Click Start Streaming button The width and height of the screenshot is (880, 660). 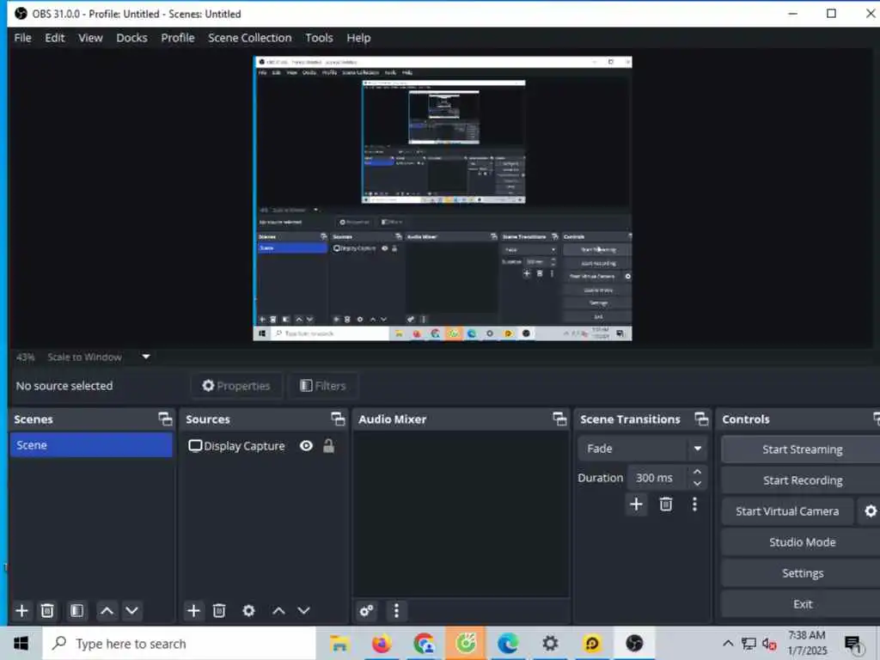pyautogui.click(x=802, y=449)
